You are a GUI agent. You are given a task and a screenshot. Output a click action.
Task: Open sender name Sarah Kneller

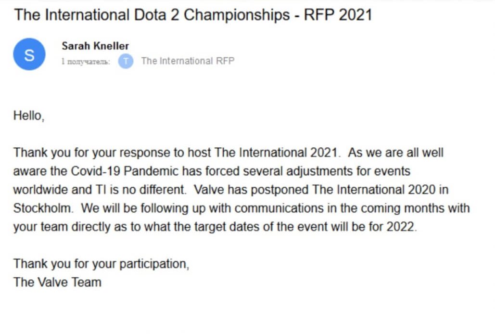[x=95, y=46]
